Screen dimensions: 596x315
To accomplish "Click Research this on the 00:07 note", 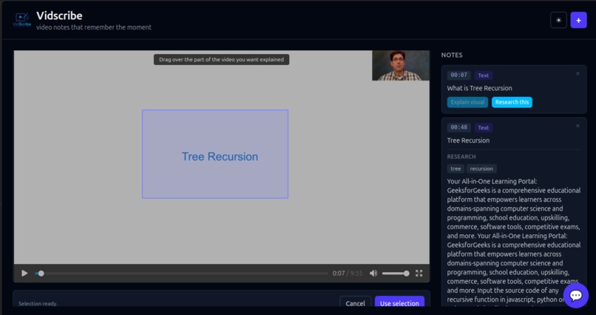I will tap(512, 102).
